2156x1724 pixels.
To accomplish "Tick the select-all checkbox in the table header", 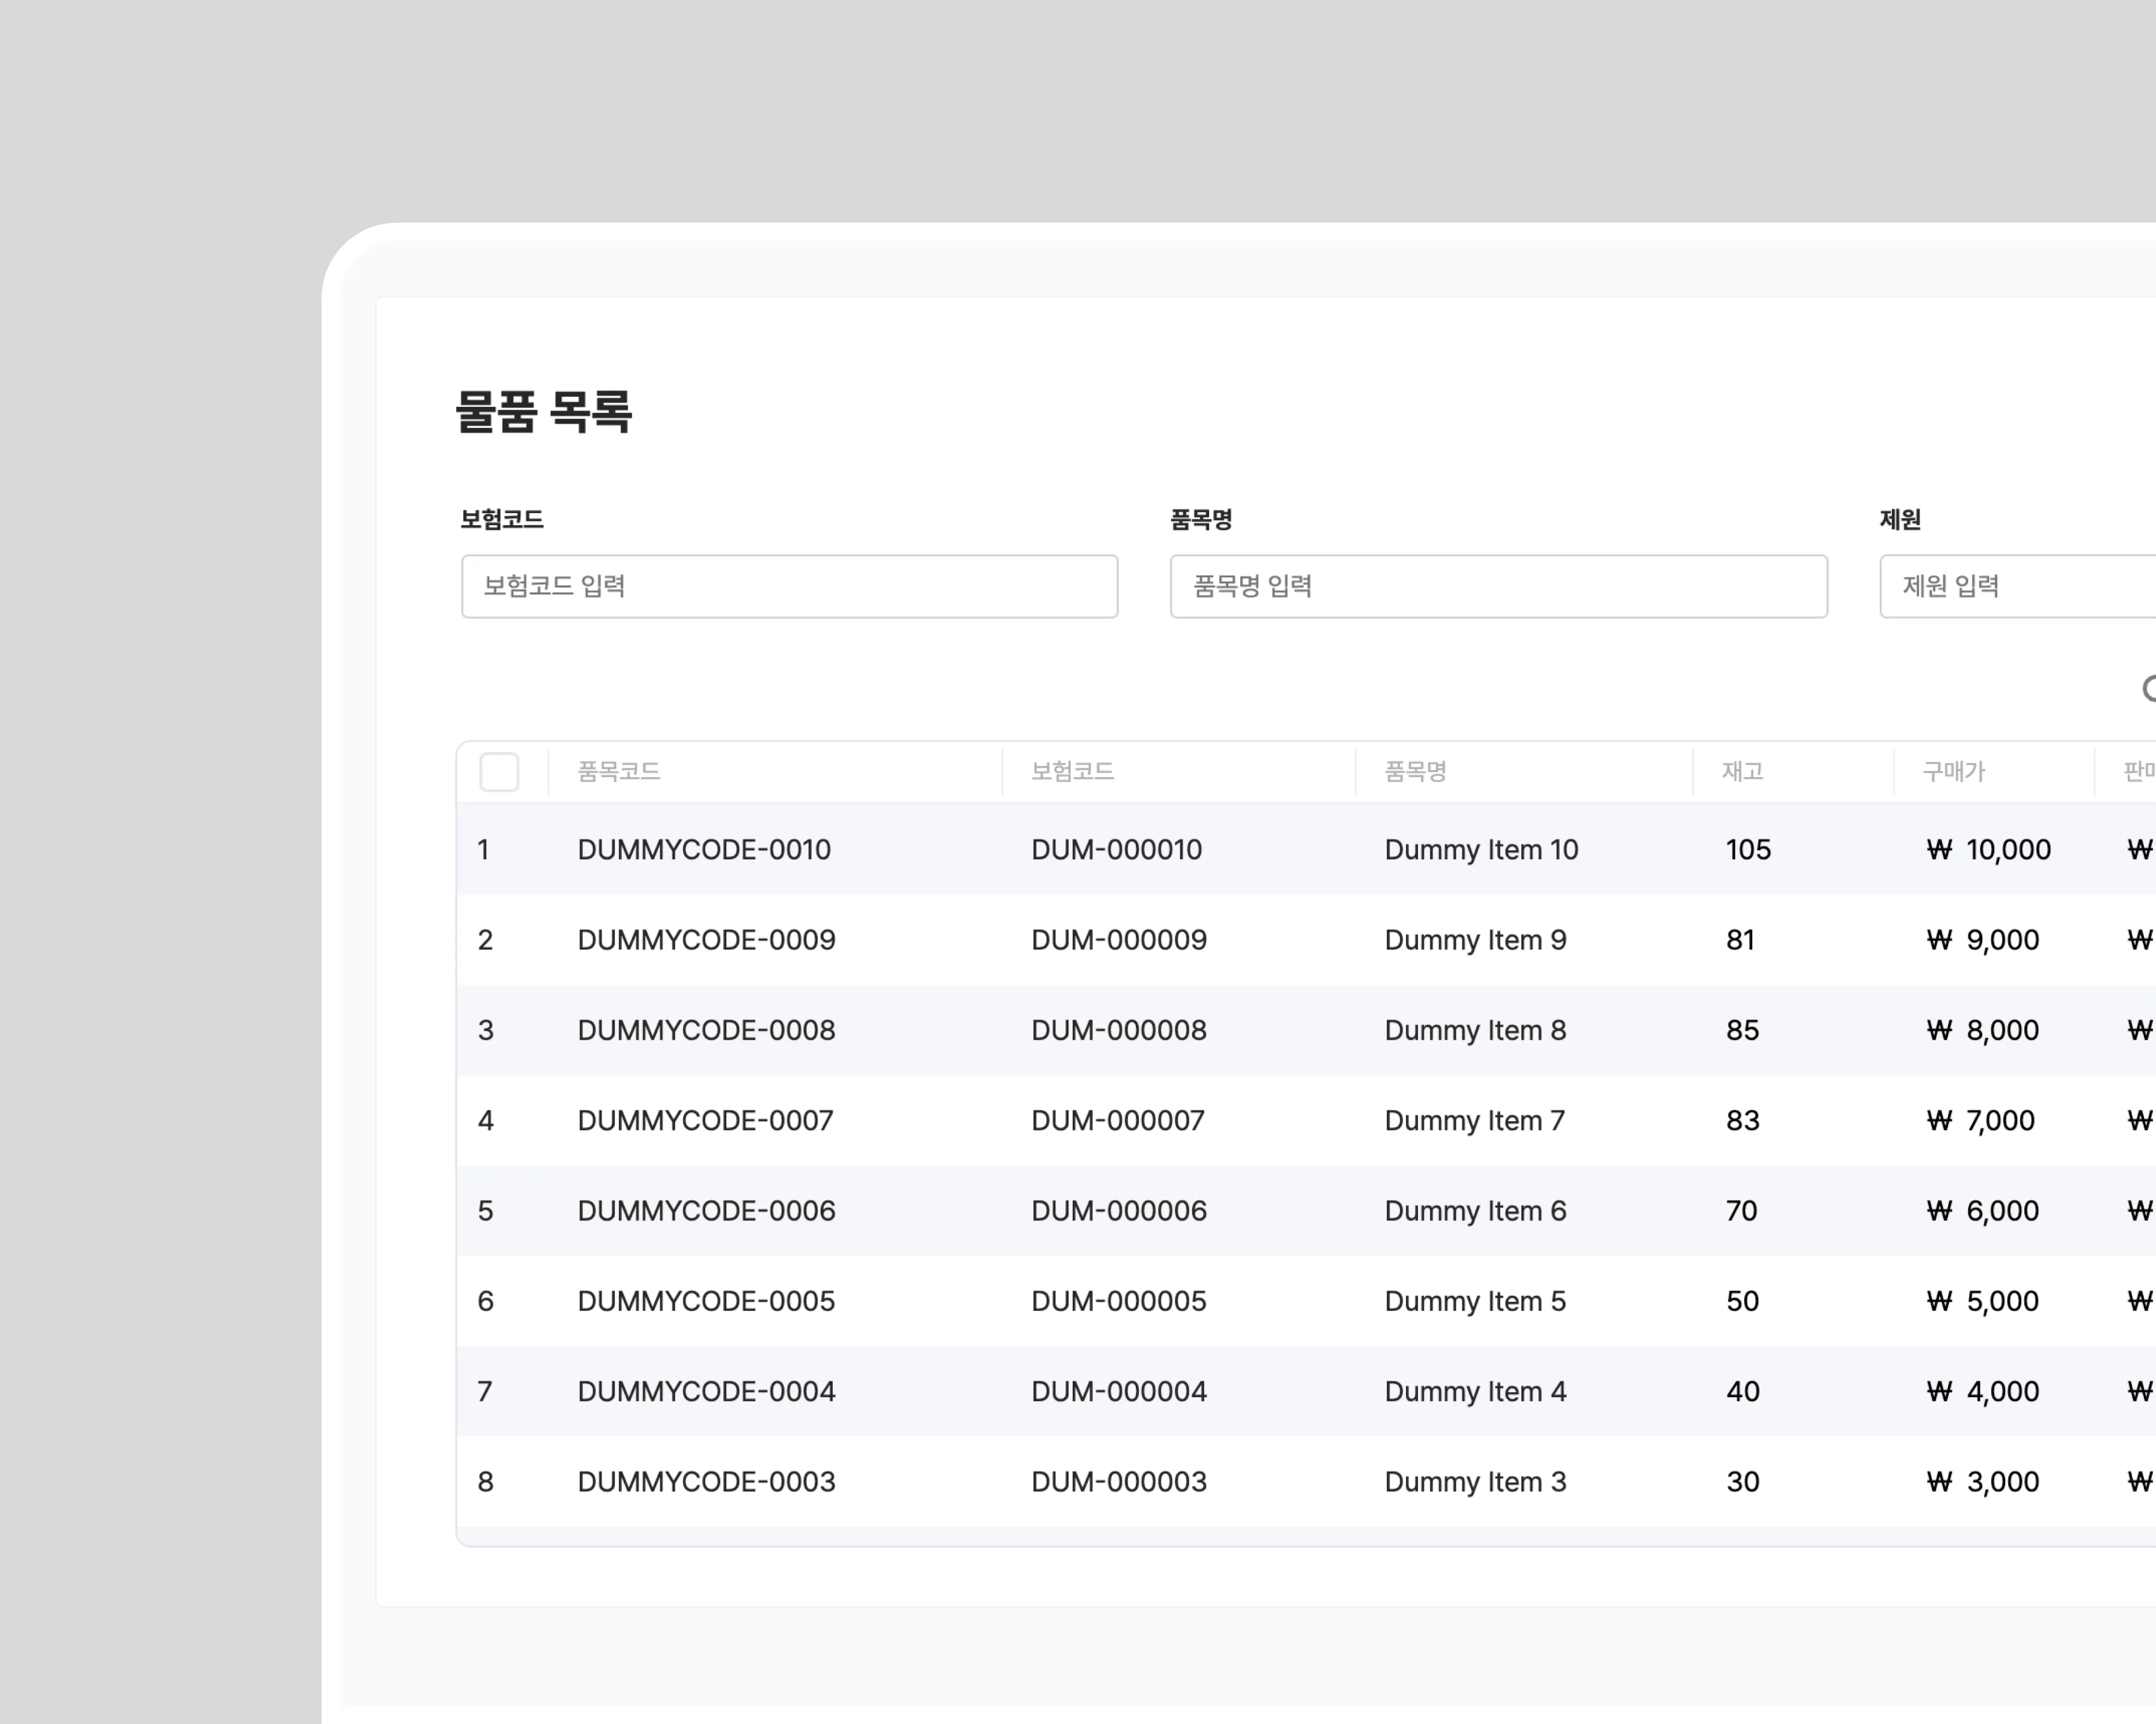I will tap(499, 772).
